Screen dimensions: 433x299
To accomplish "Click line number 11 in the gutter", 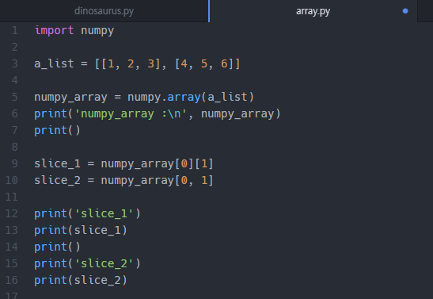I will tap(12, 197).
